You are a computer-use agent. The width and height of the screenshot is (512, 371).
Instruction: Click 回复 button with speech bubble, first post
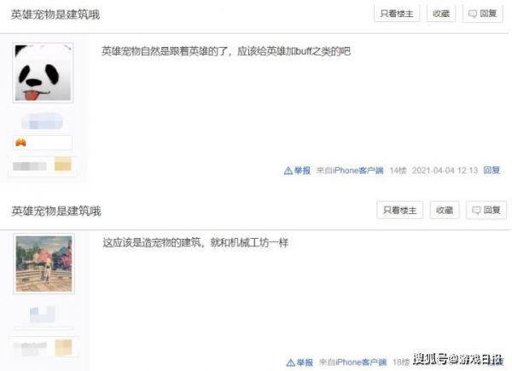pos(483,14)
